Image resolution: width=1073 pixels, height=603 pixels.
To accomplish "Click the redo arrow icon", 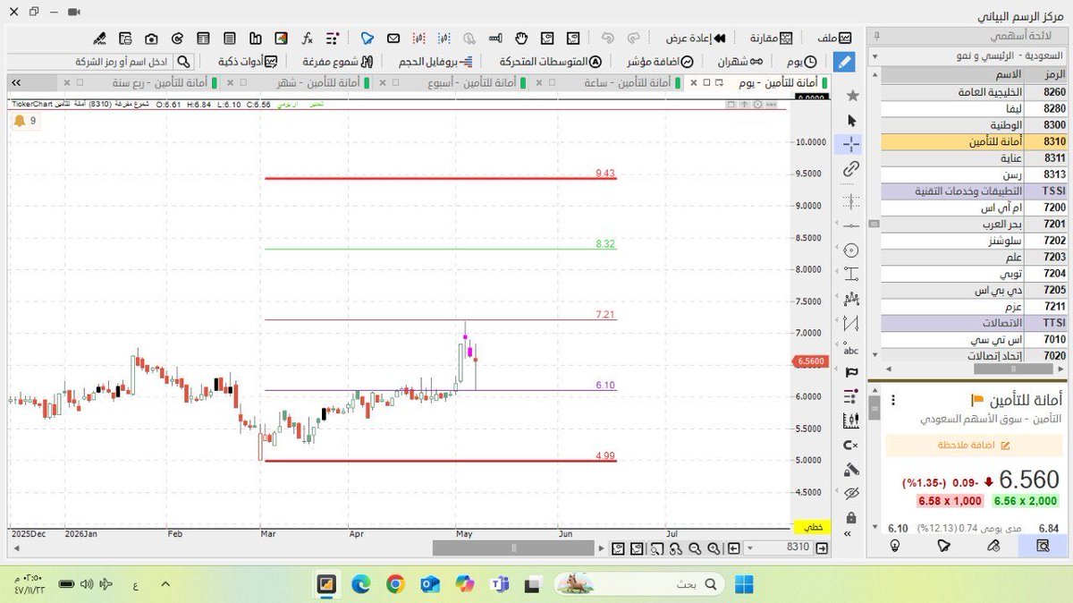I will 634,38.
